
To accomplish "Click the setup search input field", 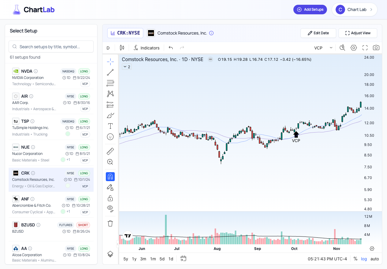I will (51, 46).
